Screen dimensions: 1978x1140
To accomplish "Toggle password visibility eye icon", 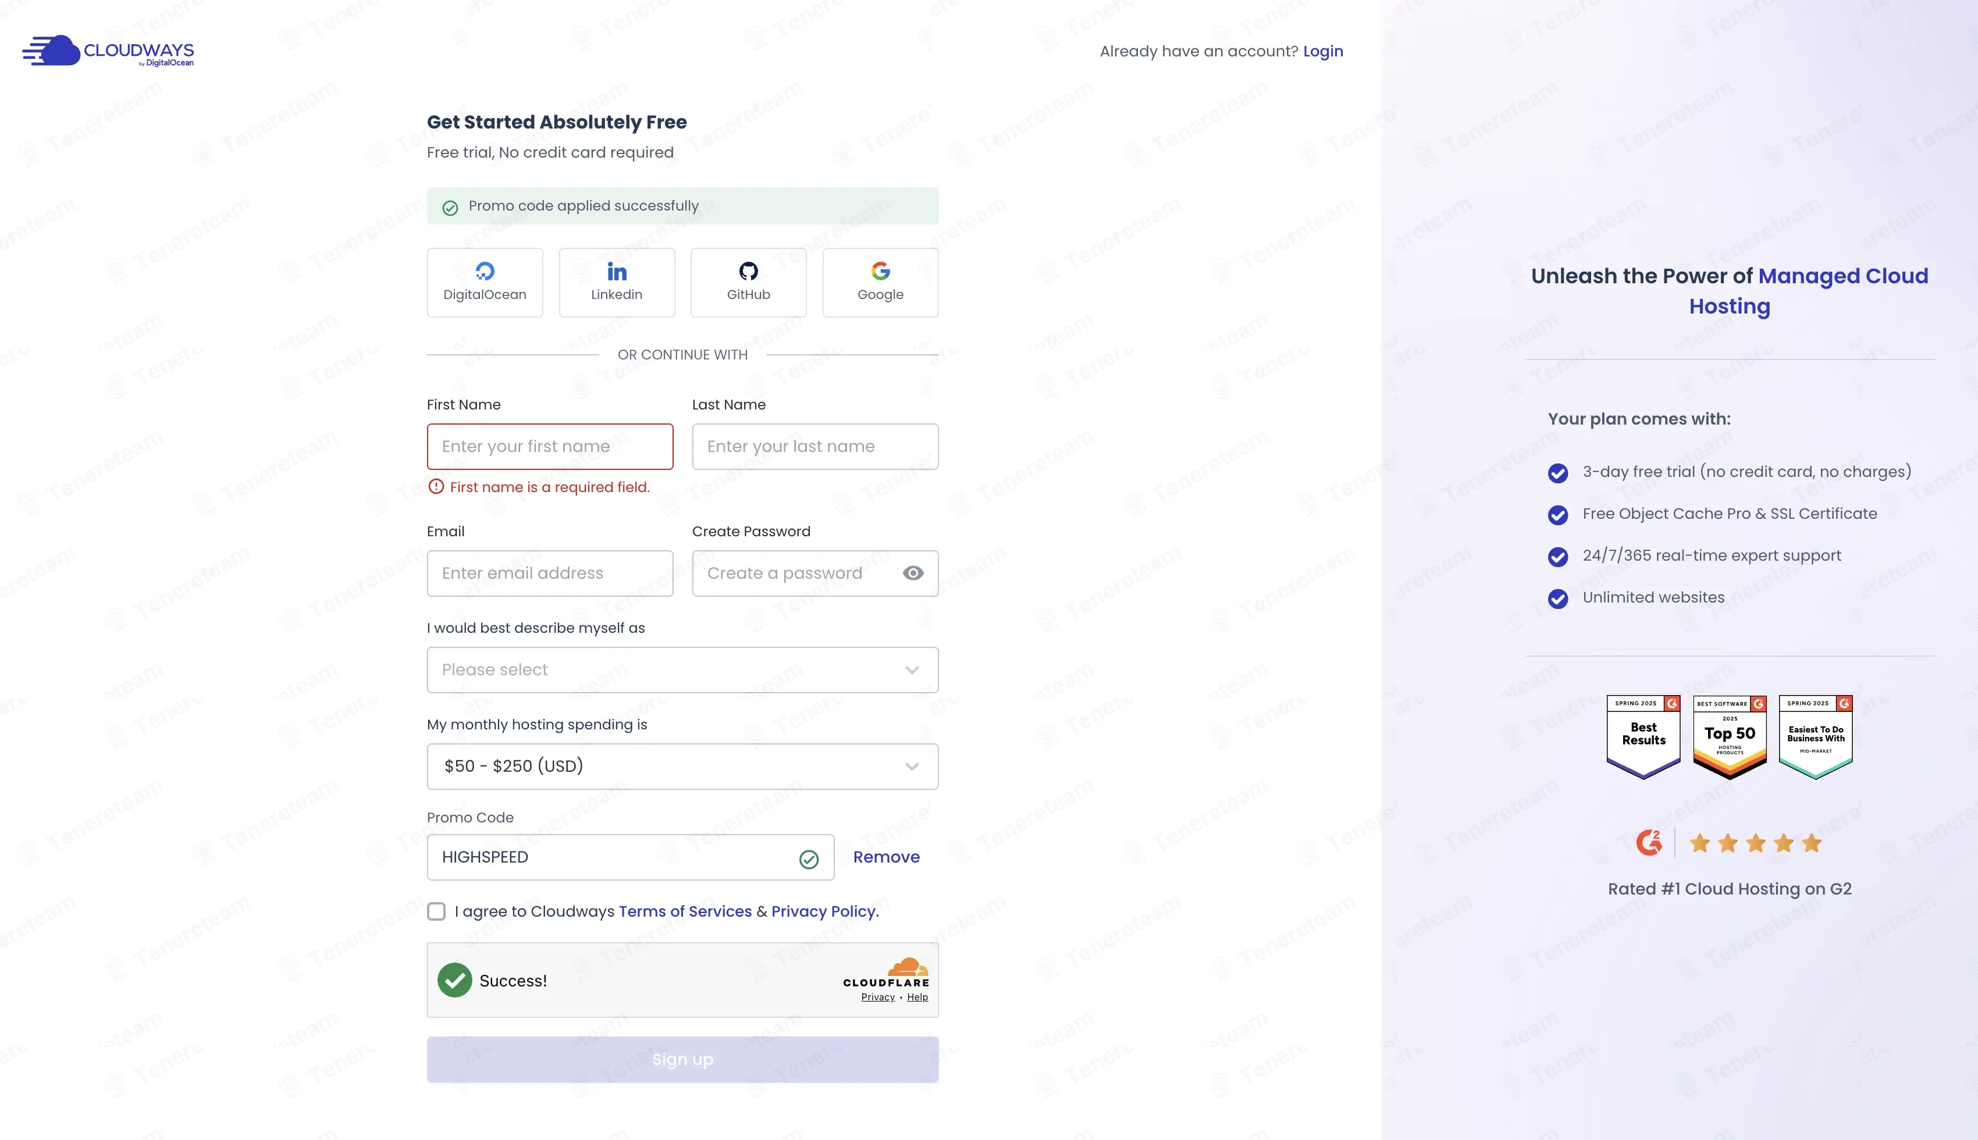I will coord(913,573).
